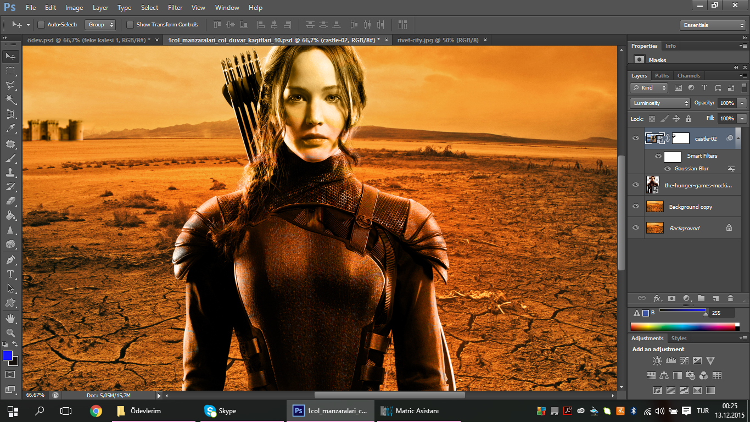Select the Eyedropper tool

tap(10, 129)
